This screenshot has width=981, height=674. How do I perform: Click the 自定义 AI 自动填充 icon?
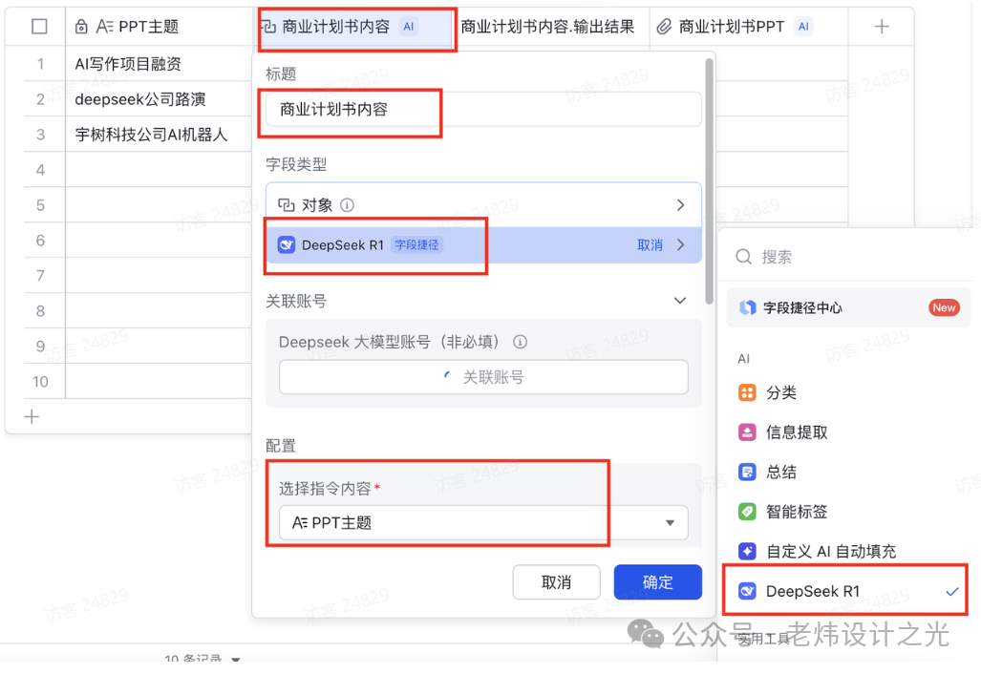(x=747, y=551)
